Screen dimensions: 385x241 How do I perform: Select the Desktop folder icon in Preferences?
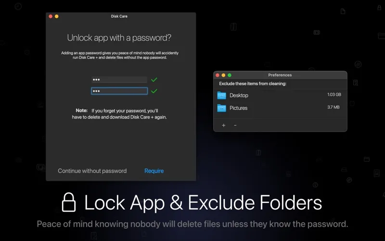point(221,95)
